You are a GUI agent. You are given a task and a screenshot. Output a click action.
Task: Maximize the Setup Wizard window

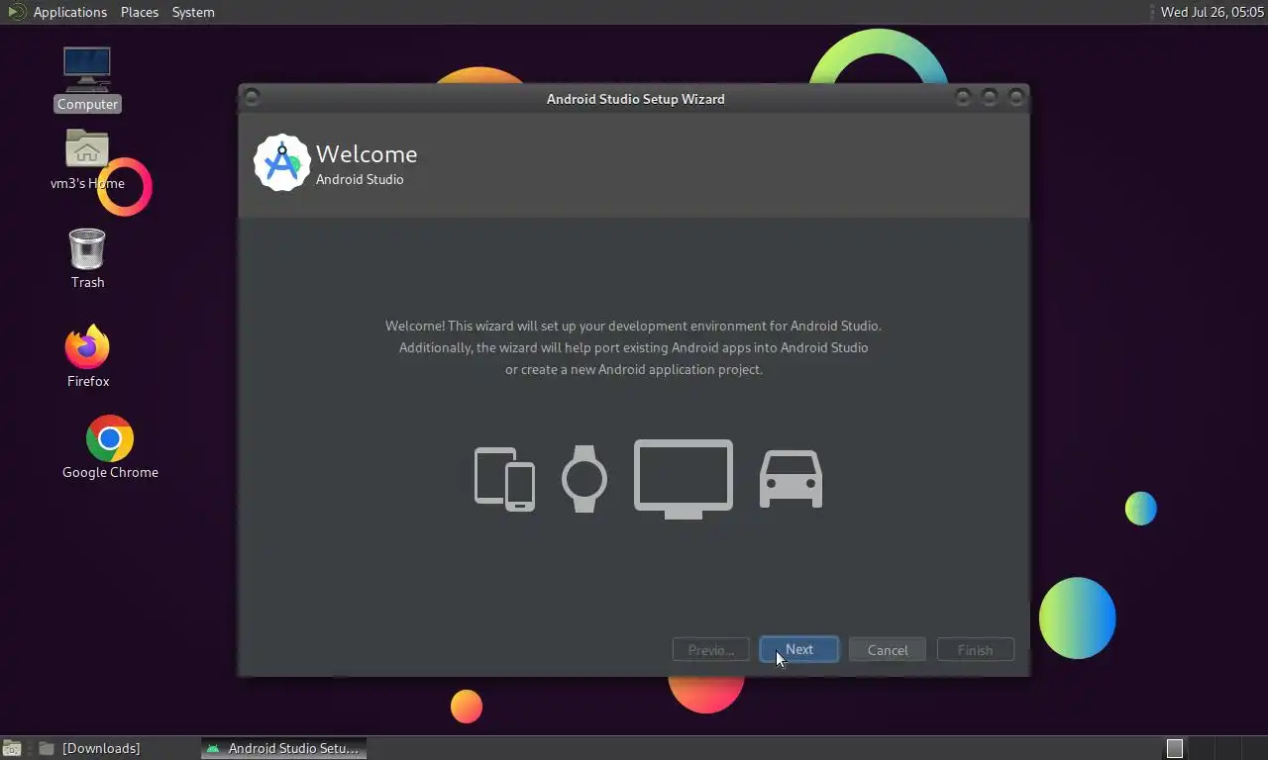coord(989,97)
